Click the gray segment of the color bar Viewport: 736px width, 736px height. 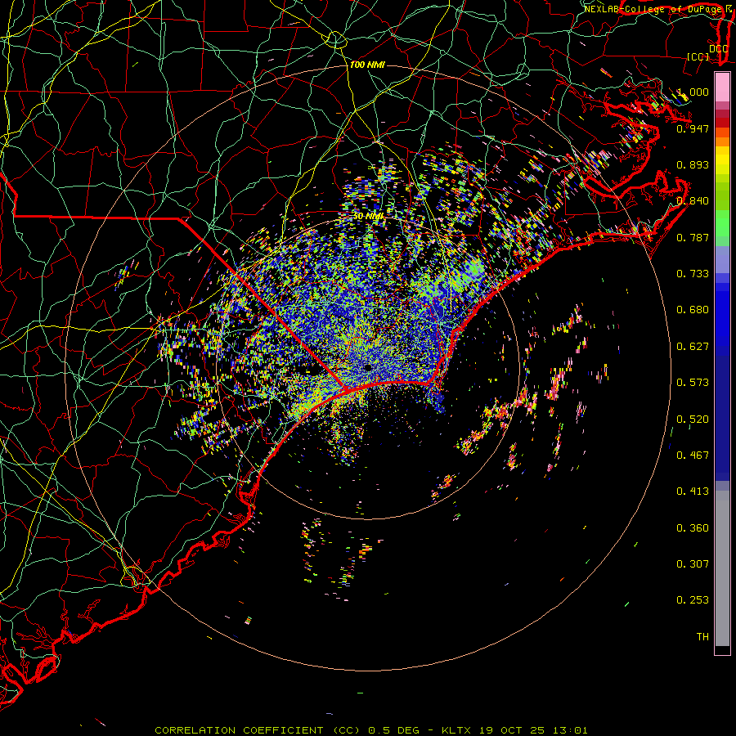tap(722, 568)
